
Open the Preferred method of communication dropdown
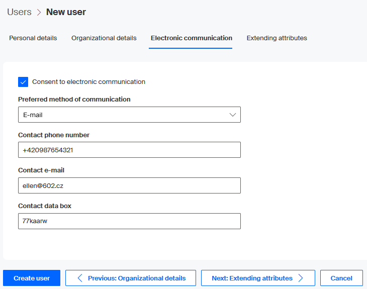tap(129, 115)
